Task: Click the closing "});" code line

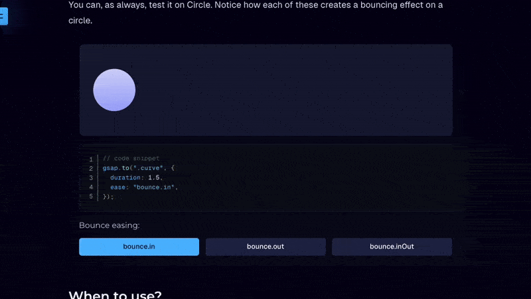Action: [x=108, y=197]
